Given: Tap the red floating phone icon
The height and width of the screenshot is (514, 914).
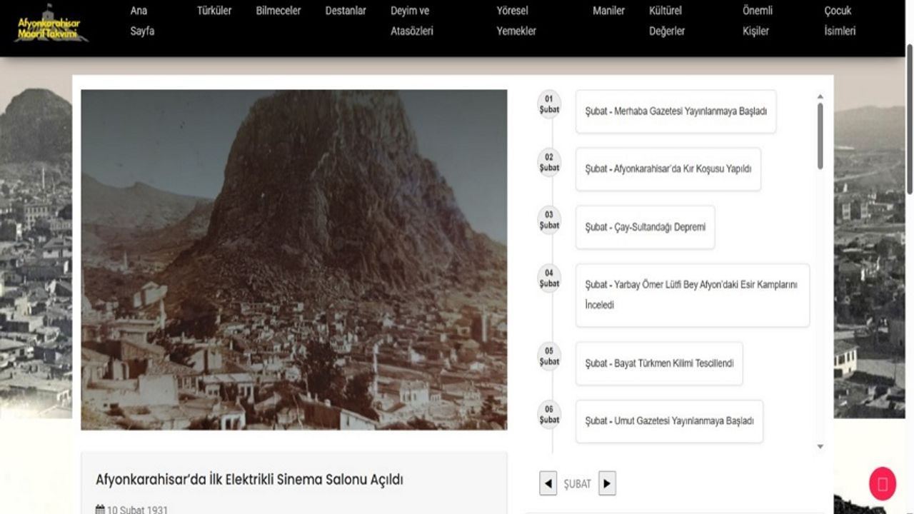Looking at the screenshot, I should 882,485.
